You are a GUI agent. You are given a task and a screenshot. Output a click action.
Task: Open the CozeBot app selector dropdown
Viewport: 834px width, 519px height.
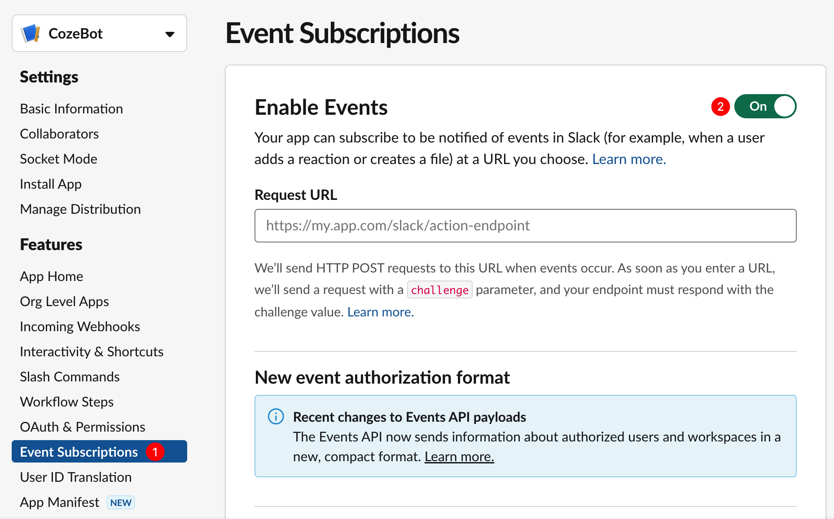click(99, 33)
